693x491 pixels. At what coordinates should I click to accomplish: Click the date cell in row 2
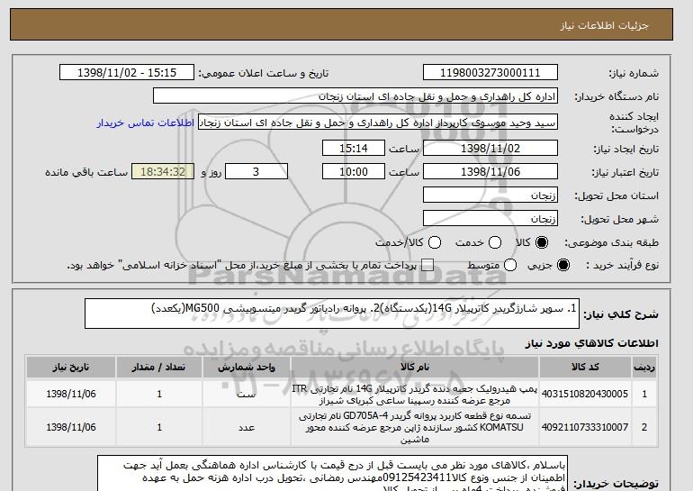click(71, 427)
